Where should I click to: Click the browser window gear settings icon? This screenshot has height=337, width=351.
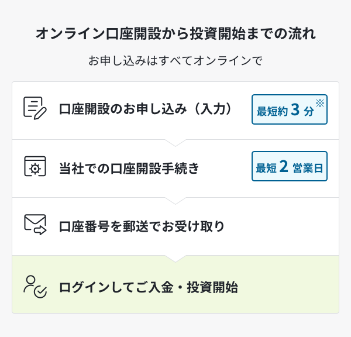click(35, 166)
